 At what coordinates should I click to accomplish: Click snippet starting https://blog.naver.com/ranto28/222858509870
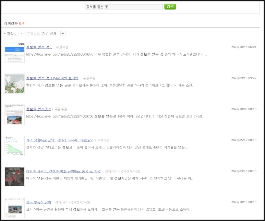(x=117, y=54)
